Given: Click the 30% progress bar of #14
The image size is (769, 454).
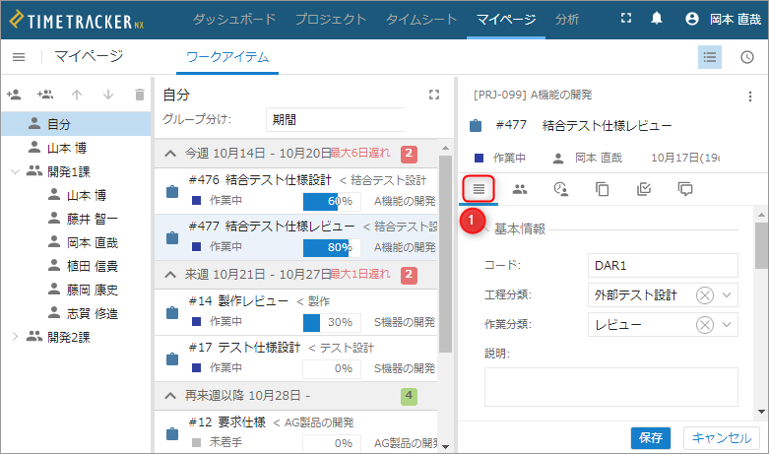Looking at the screenshot, I should [332, 322].
